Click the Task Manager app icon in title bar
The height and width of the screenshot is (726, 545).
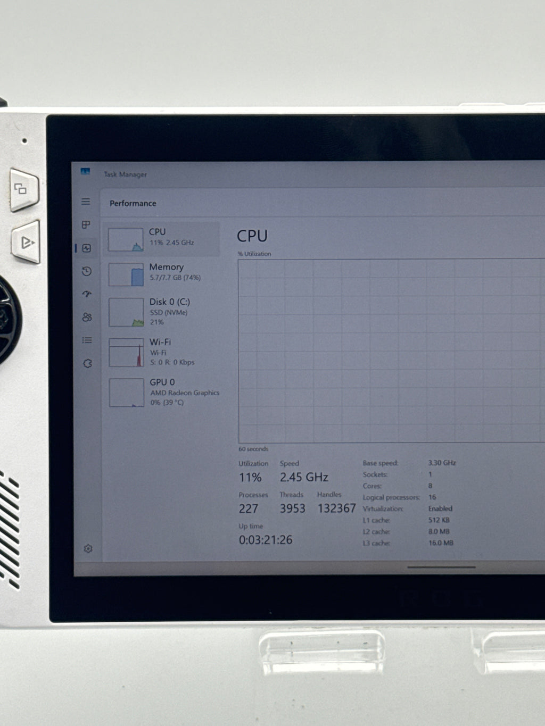click(x=85, y=171)
